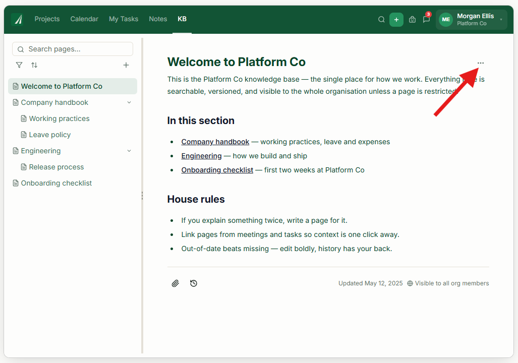The width and height of the screenshot is (518, 363).
Task: Follow the Engineering link in content
Action: 201,156
